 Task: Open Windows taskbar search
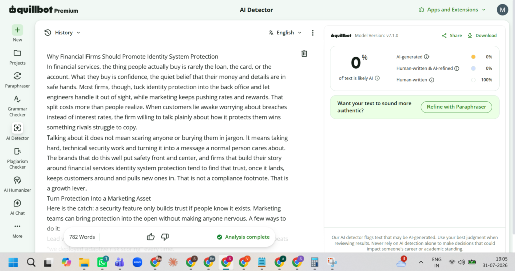[x=31, y=262]
